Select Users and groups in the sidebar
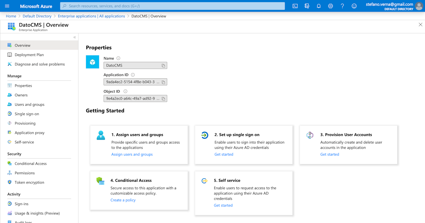This screenshot has width=425, height=223. pos(29,104)
